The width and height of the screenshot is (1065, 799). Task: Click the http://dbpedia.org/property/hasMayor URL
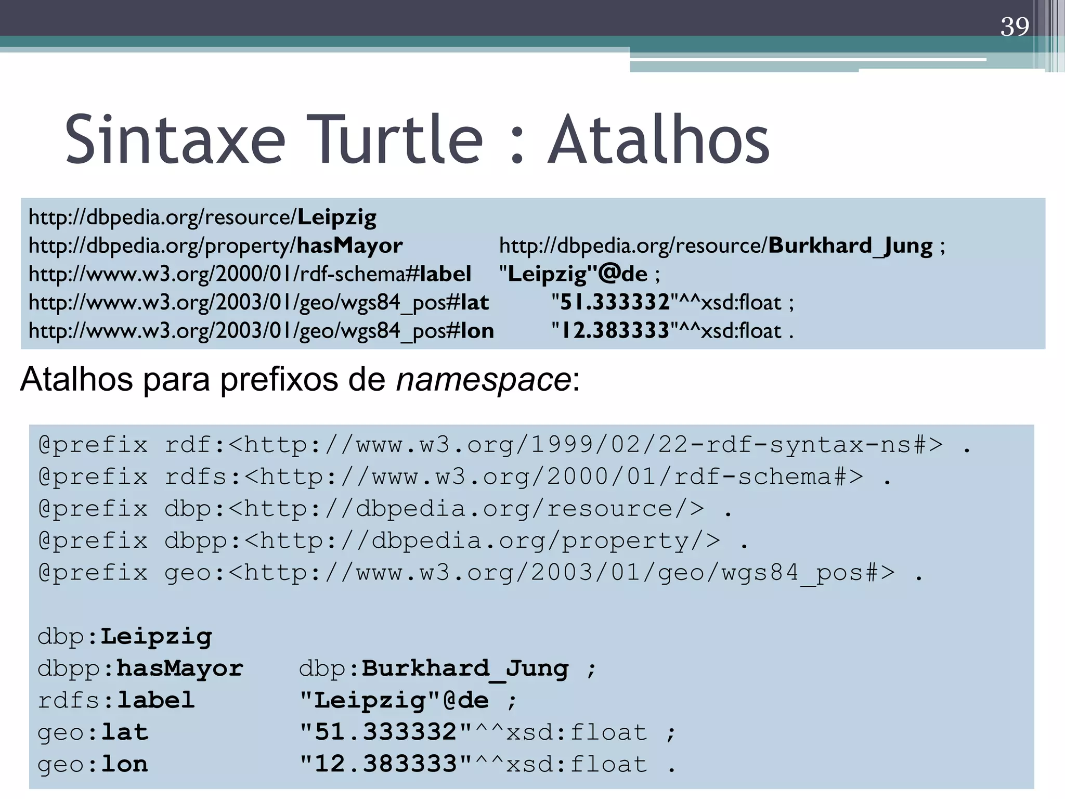coord(216,246)
